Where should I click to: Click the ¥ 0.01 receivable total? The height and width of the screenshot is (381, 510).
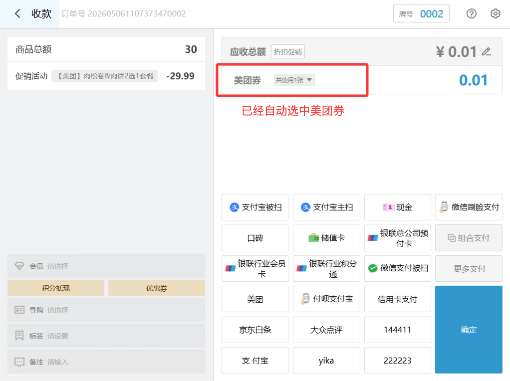click(x=456, y=52)
